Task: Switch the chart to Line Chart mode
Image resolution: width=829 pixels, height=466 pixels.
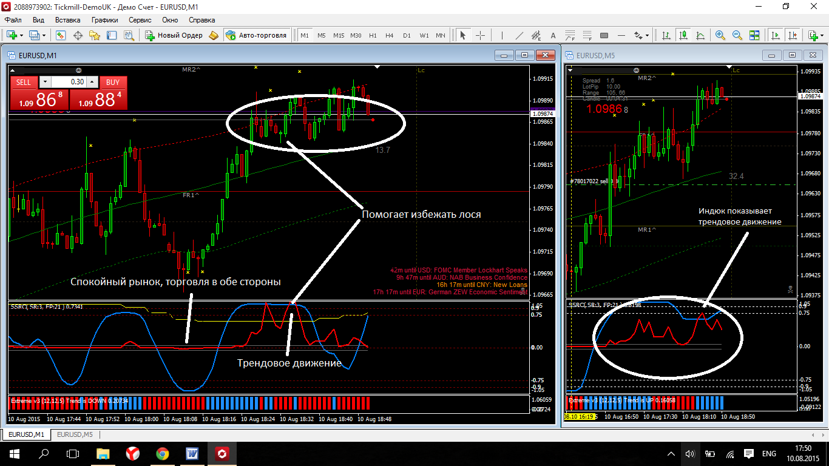Action: pyautogui.click(x=700, y=35)
